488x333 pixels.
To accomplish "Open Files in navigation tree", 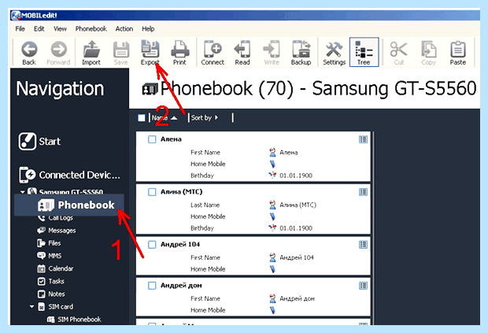I will pos(49,243).
